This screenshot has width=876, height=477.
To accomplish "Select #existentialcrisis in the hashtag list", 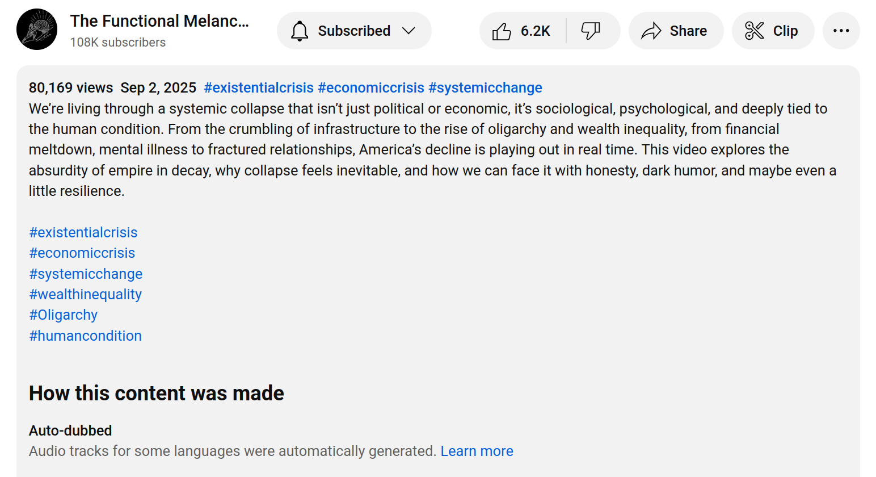I will tap(83, 232).
